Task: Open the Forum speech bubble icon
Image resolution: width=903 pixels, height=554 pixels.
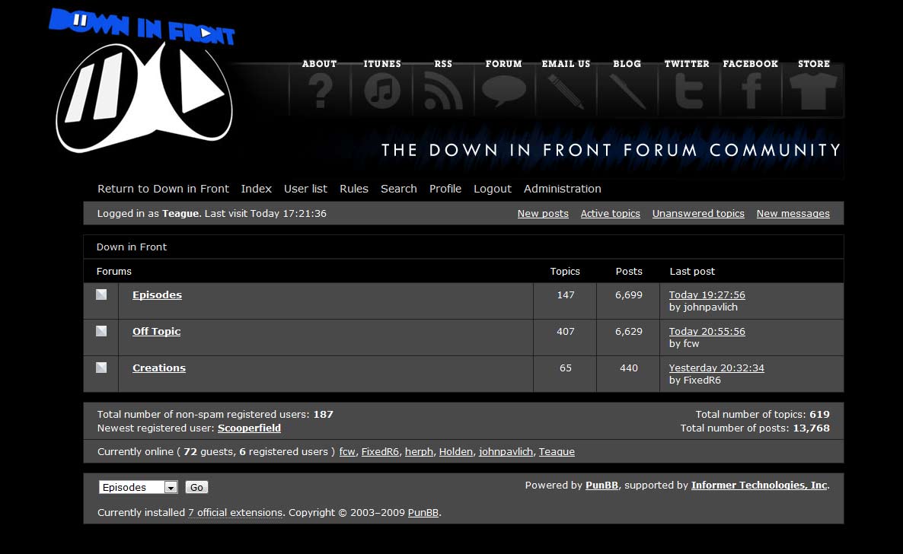Action: [504, 91]
